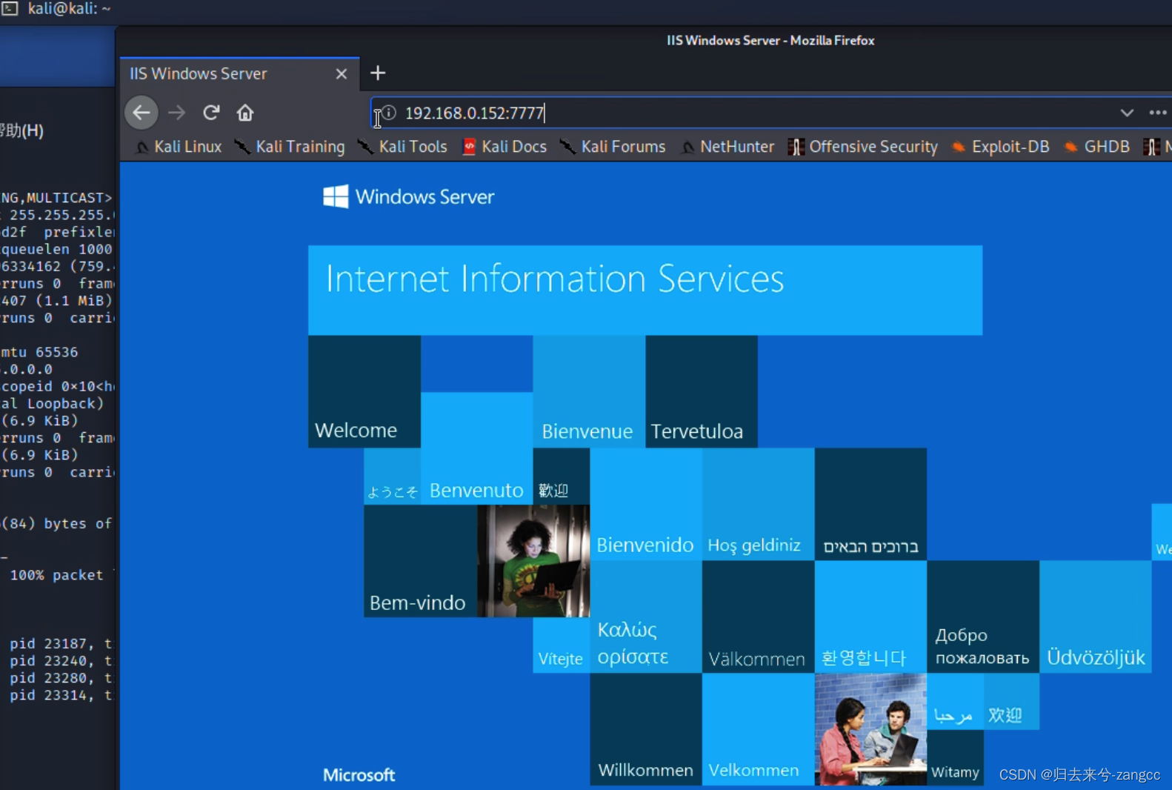Screen dimensions: 1172x790
Task: Click the terminal icon in the taskbar
Action: click(9, 9)
